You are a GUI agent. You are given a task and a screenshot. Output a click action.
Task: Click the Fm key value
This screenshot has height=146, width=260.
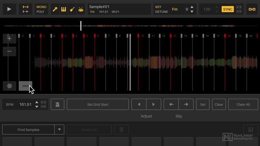coord(175,9)
